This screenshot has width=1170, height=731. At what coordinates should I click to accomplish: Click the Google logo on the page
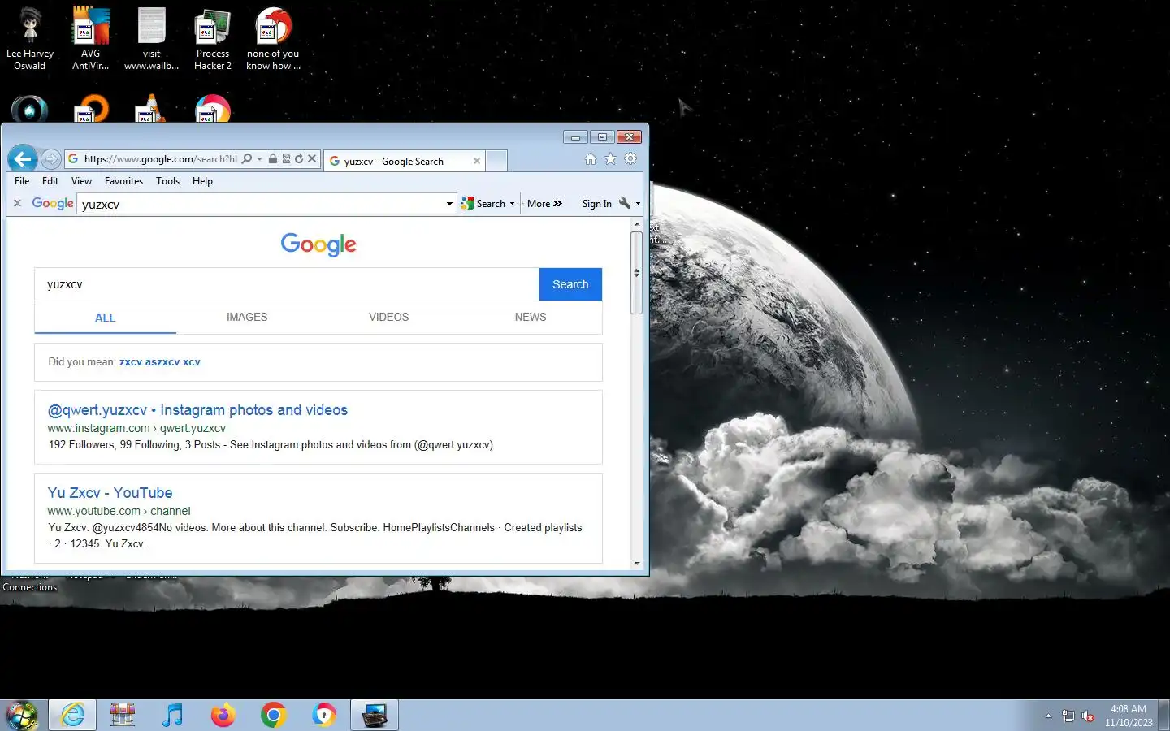318,244
